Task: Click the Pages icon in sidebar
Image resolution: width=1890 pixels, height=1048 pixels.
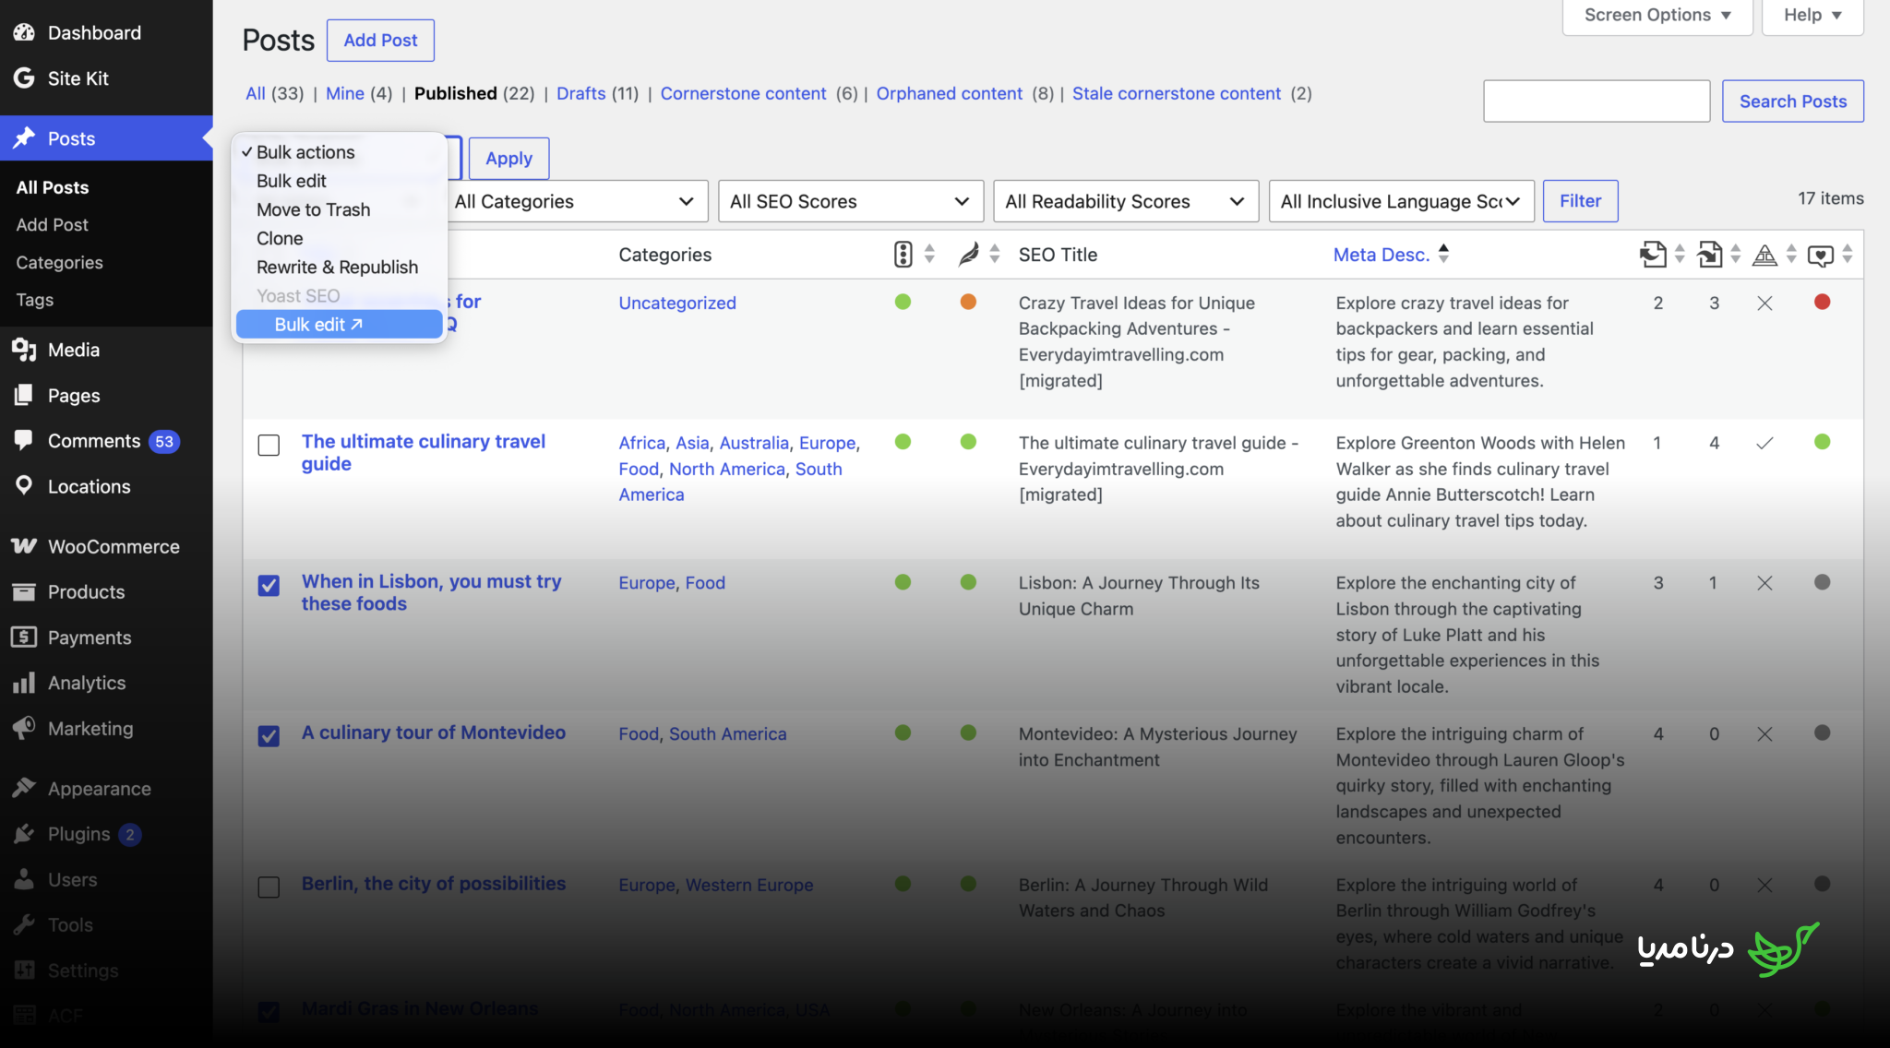Action: point(24,395)
